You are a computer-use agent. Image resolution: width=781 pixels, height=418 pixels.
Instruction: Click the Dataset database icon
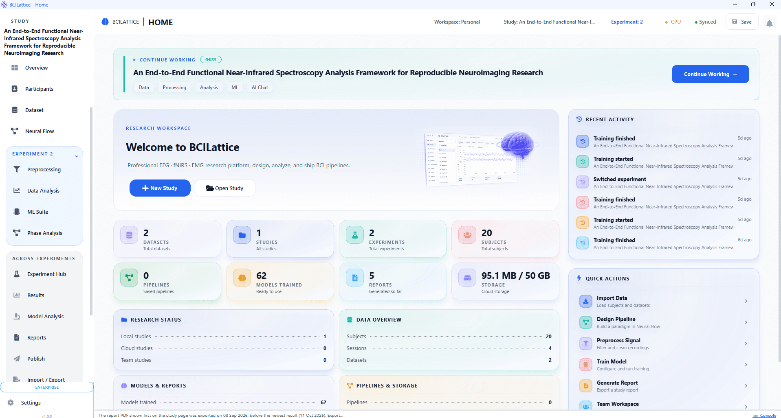click(x=15, y=110)
